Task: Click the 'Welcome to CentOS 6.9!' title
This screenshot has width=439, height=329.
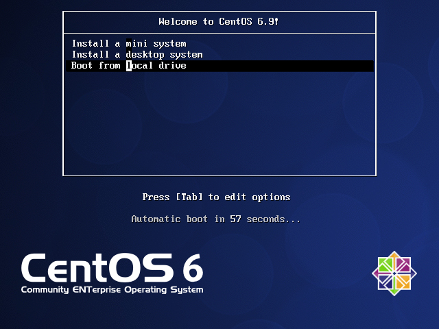Action: [x=219, y=21]
